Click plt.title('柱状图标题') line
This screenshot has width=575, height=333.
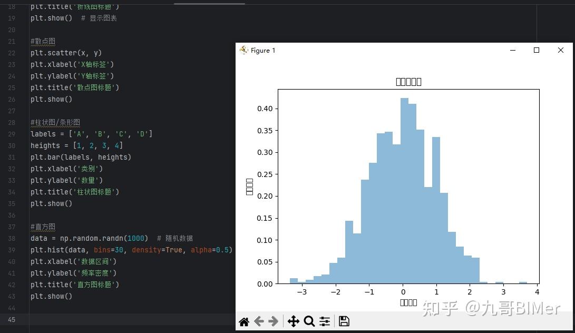pyautogui.click(x=75, y=192)
